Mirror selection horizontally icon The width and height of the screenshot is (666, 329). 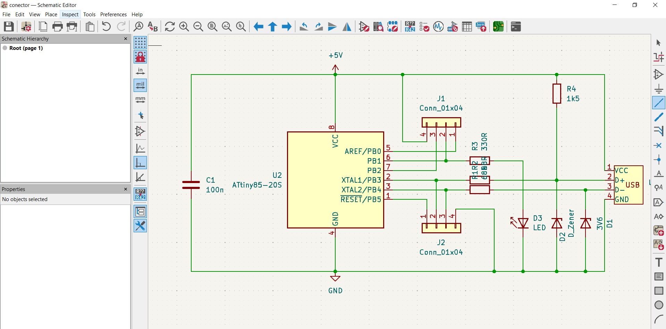click(347, 26)
